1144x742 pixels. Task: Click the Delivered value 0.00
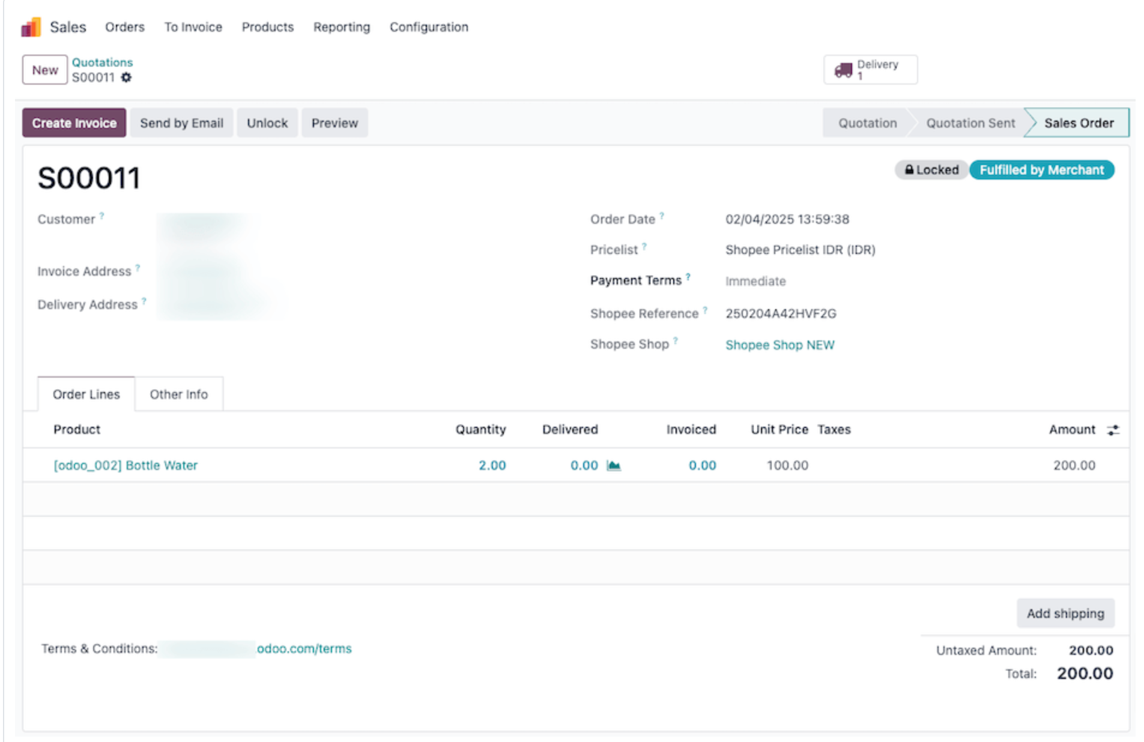(x=584, y=465)
